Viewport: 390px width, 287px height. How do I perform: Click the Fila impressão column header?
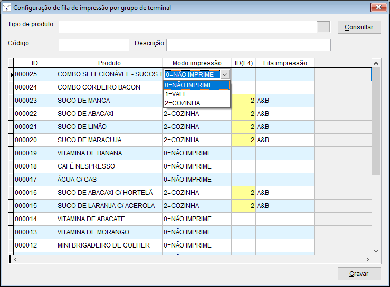click(285, 63)
